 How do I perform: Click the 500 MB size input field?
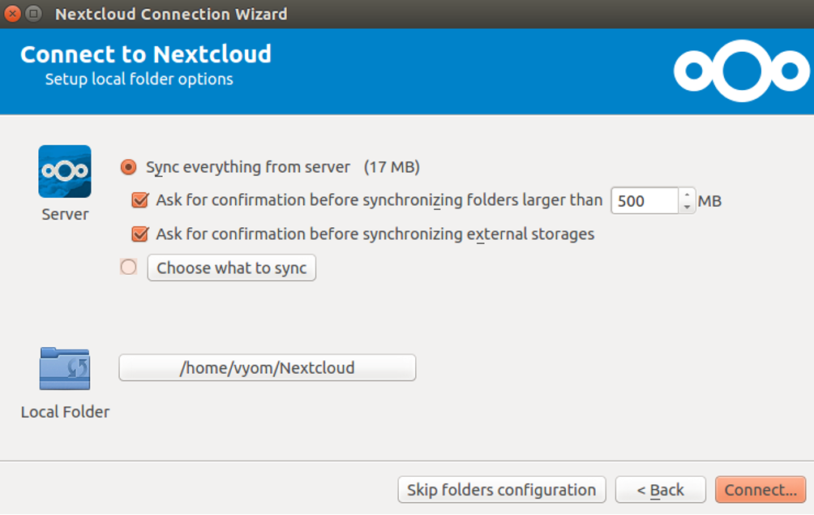[x=645, y=200]
